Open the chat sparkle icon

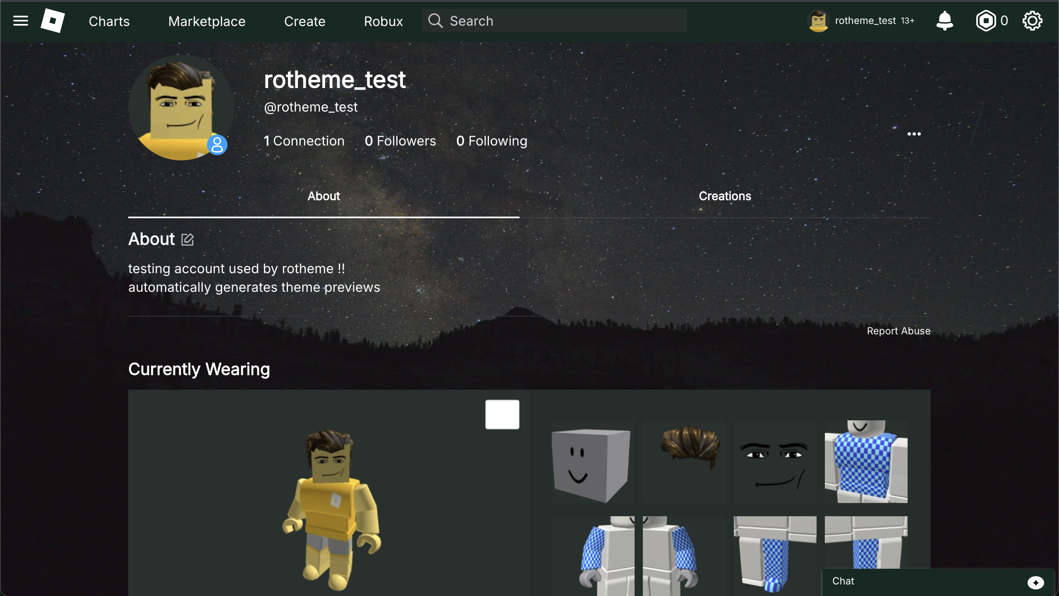click(1036, 583)
